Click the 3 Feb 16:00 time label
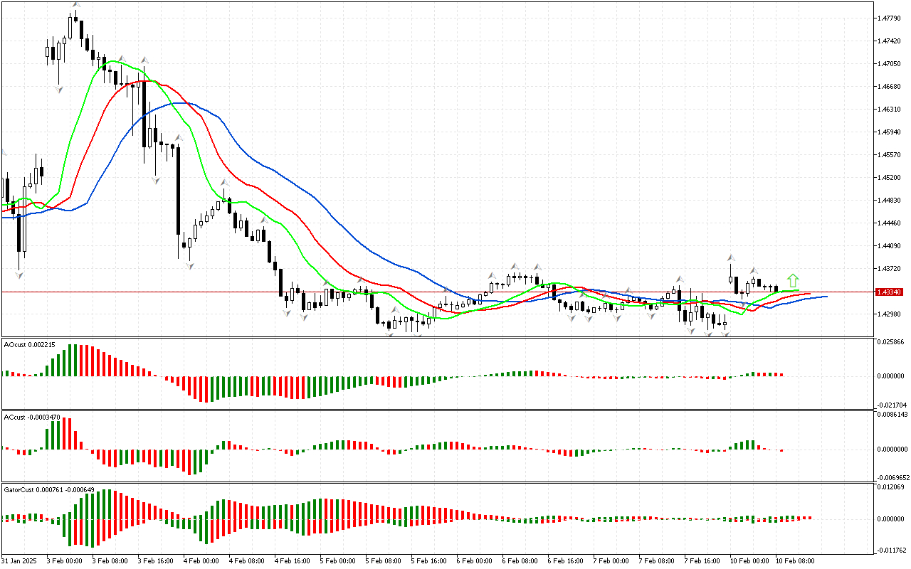The image size is (911, 569). pyautogui.click(x=155, y=561)
